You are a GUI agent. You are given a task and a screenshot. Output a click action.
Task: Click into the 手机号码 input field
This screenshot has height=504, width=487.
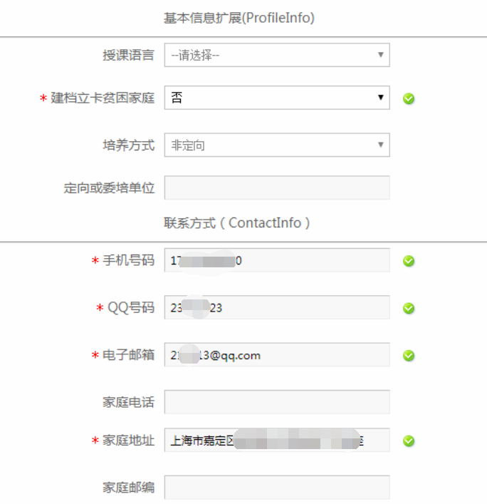coord(277,260)
